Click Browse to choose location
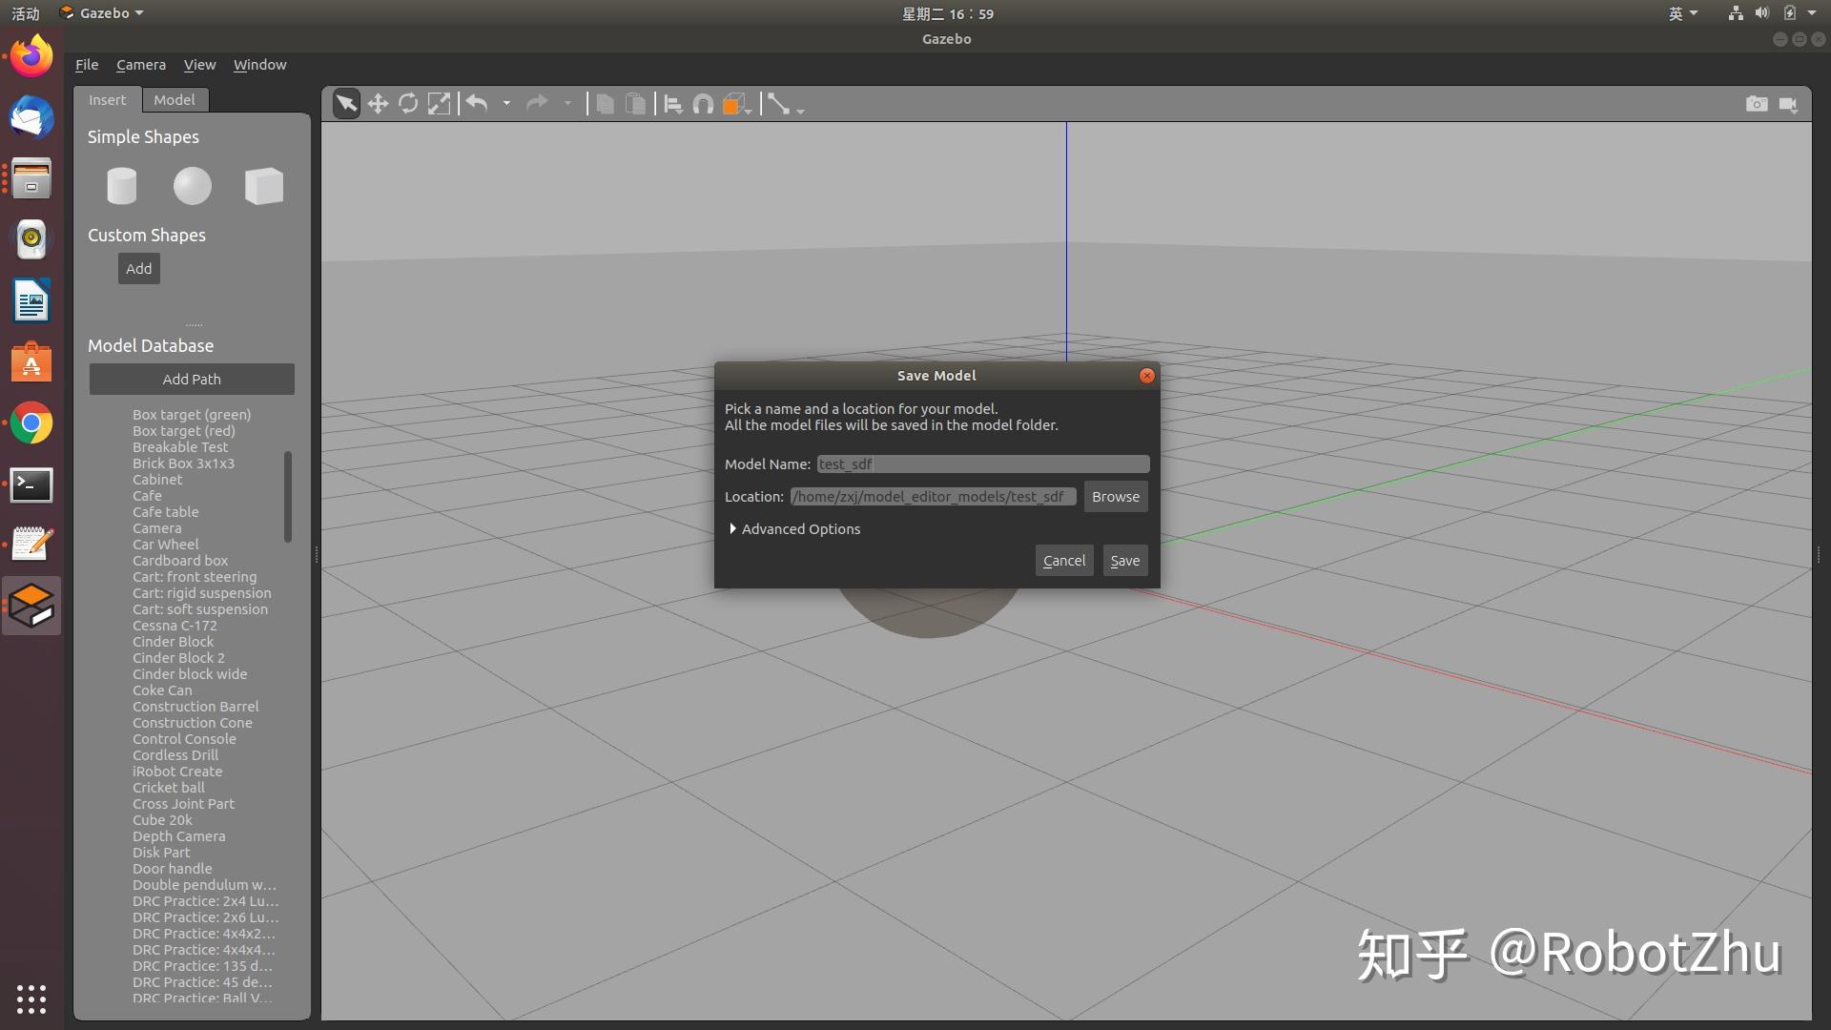 pos(1115,497)
